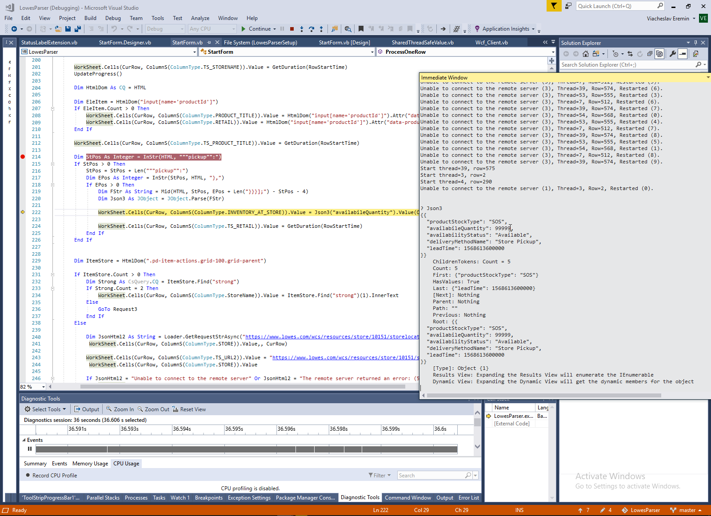
Task: Pause execution with the Break All icon
Action: coord(282,29)
